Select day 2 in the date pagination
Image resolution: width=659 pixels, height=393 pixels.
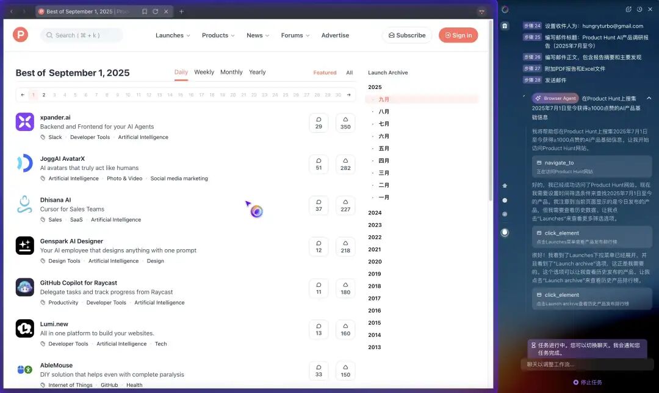(44, 95)
